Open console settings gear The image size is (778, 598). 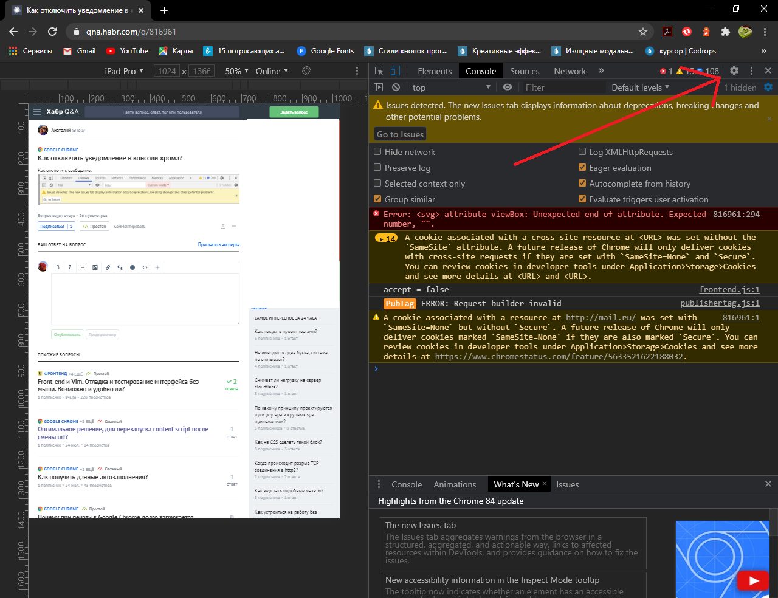(768, 88)
